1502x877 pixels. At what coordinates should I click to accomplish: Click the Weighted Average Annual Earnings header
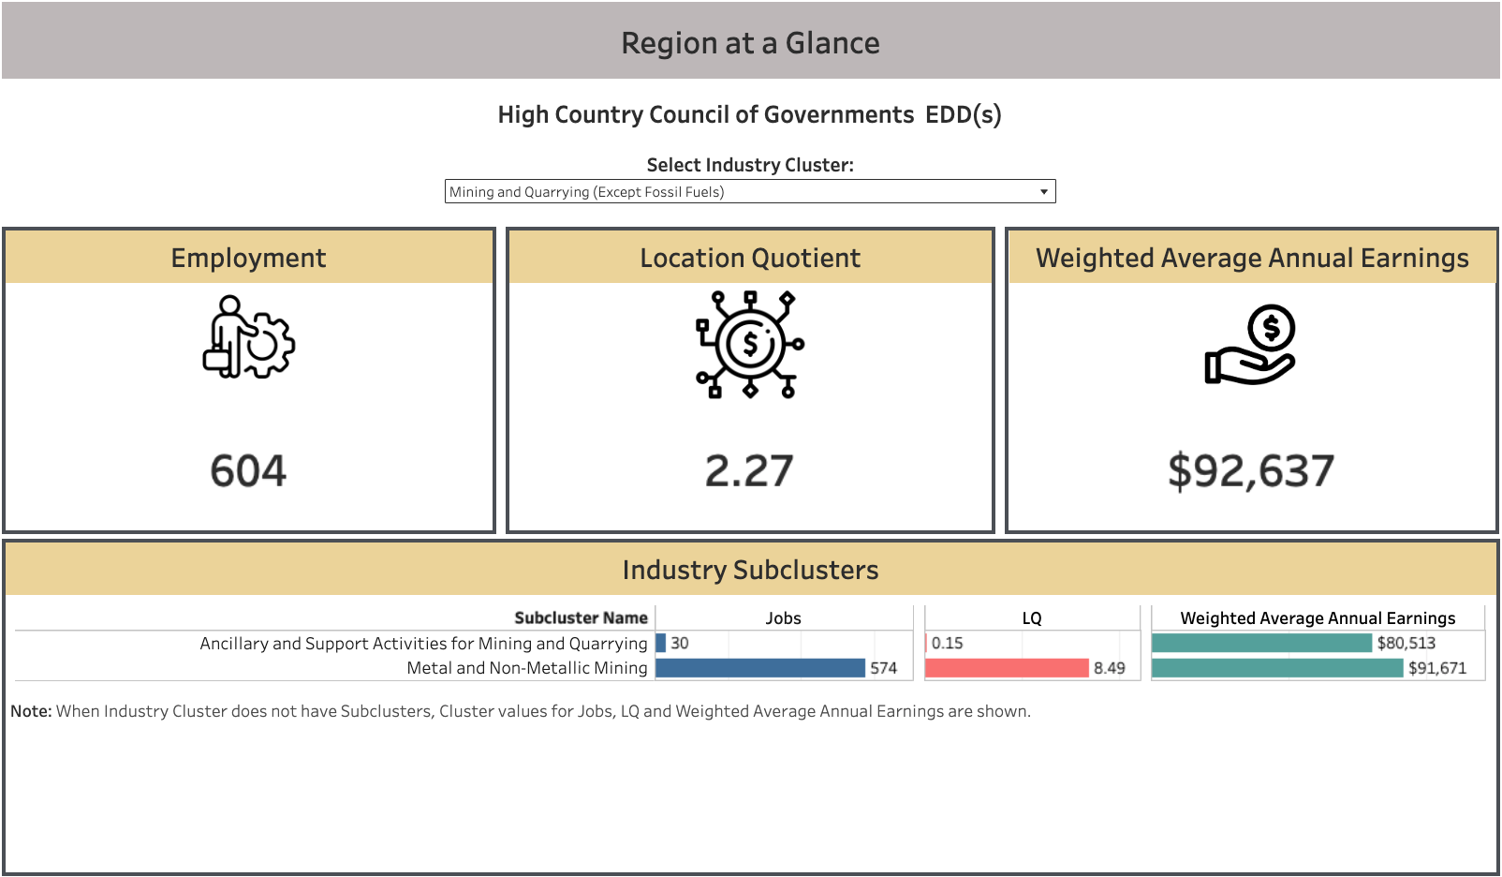1252,258
